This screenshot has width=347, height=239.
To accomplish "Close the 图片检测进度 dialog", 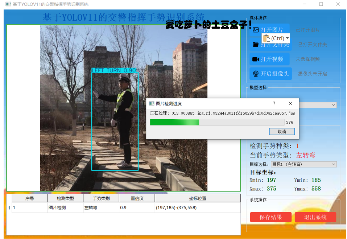I will [290, 103].
